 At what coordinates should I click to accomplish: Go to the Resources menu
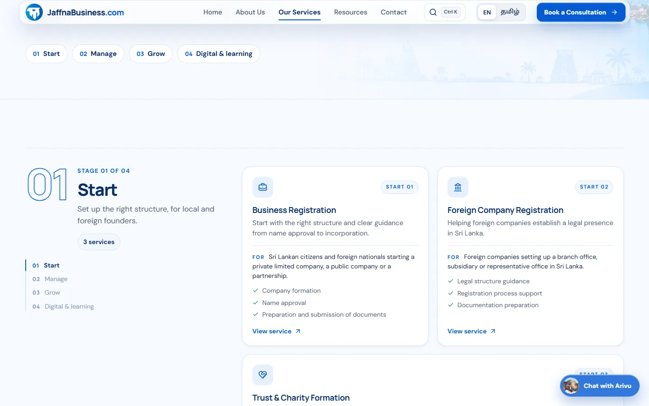[351, 12]
